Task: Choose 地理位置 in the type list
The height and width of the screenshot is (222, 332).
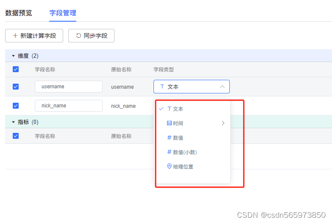Action: pos(192,167)
